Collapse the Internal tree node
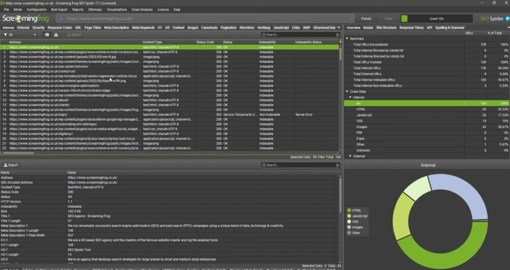 pyautogui.click(x=350, y=97)
